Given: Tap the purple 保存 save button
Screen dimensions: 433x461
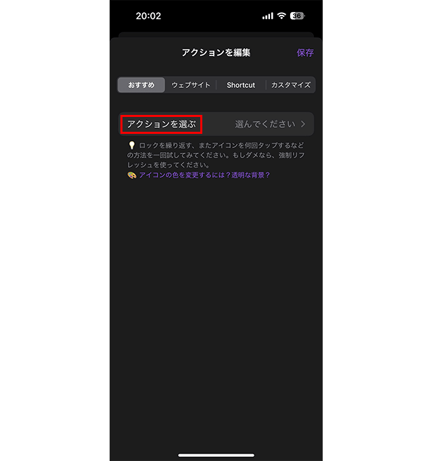Looking at the screenshot, I should coord(305,53).
